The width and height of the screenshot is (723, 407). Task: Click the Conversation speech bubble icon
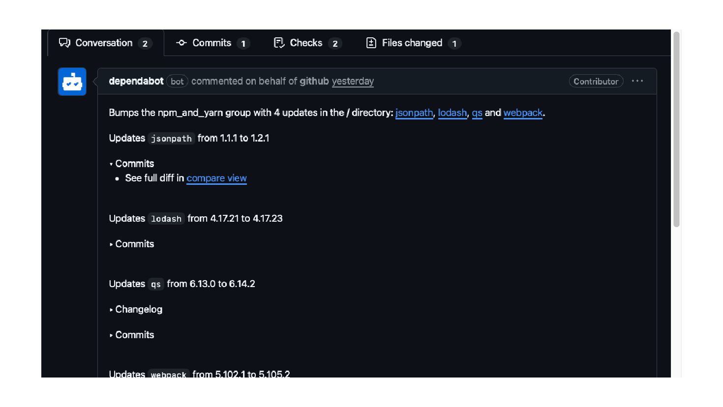pyautogui.click(x=64, y=43)
